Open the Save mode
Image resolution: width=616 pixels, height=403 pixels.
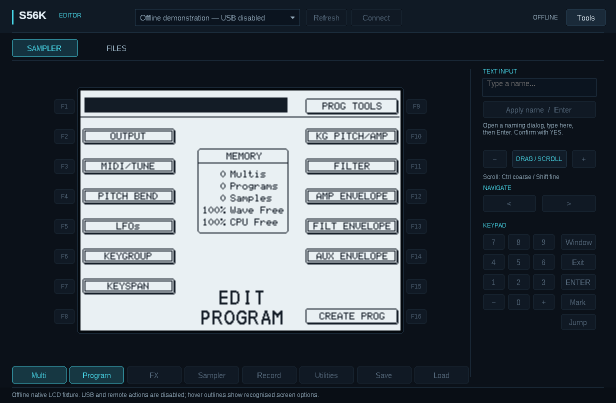(384, 375)
